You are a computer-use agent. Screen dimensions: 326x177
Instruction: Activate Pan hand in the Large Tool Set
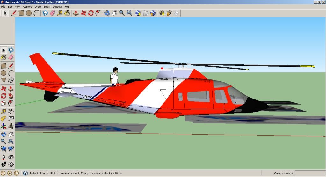pos(11,134)
